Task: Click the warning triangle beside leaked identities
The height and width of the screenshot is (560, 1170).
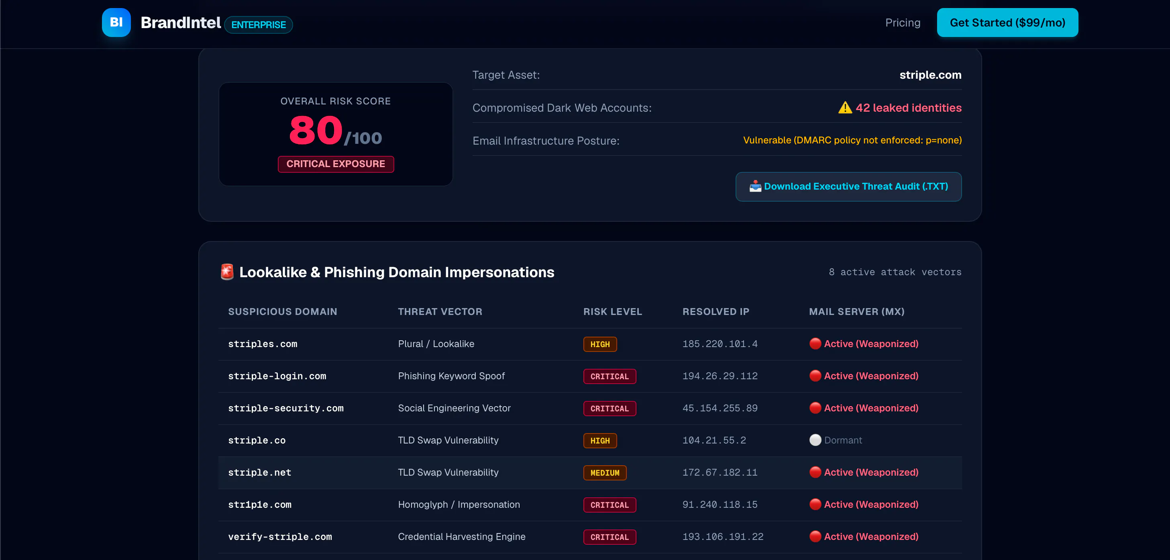Action: 845,108
